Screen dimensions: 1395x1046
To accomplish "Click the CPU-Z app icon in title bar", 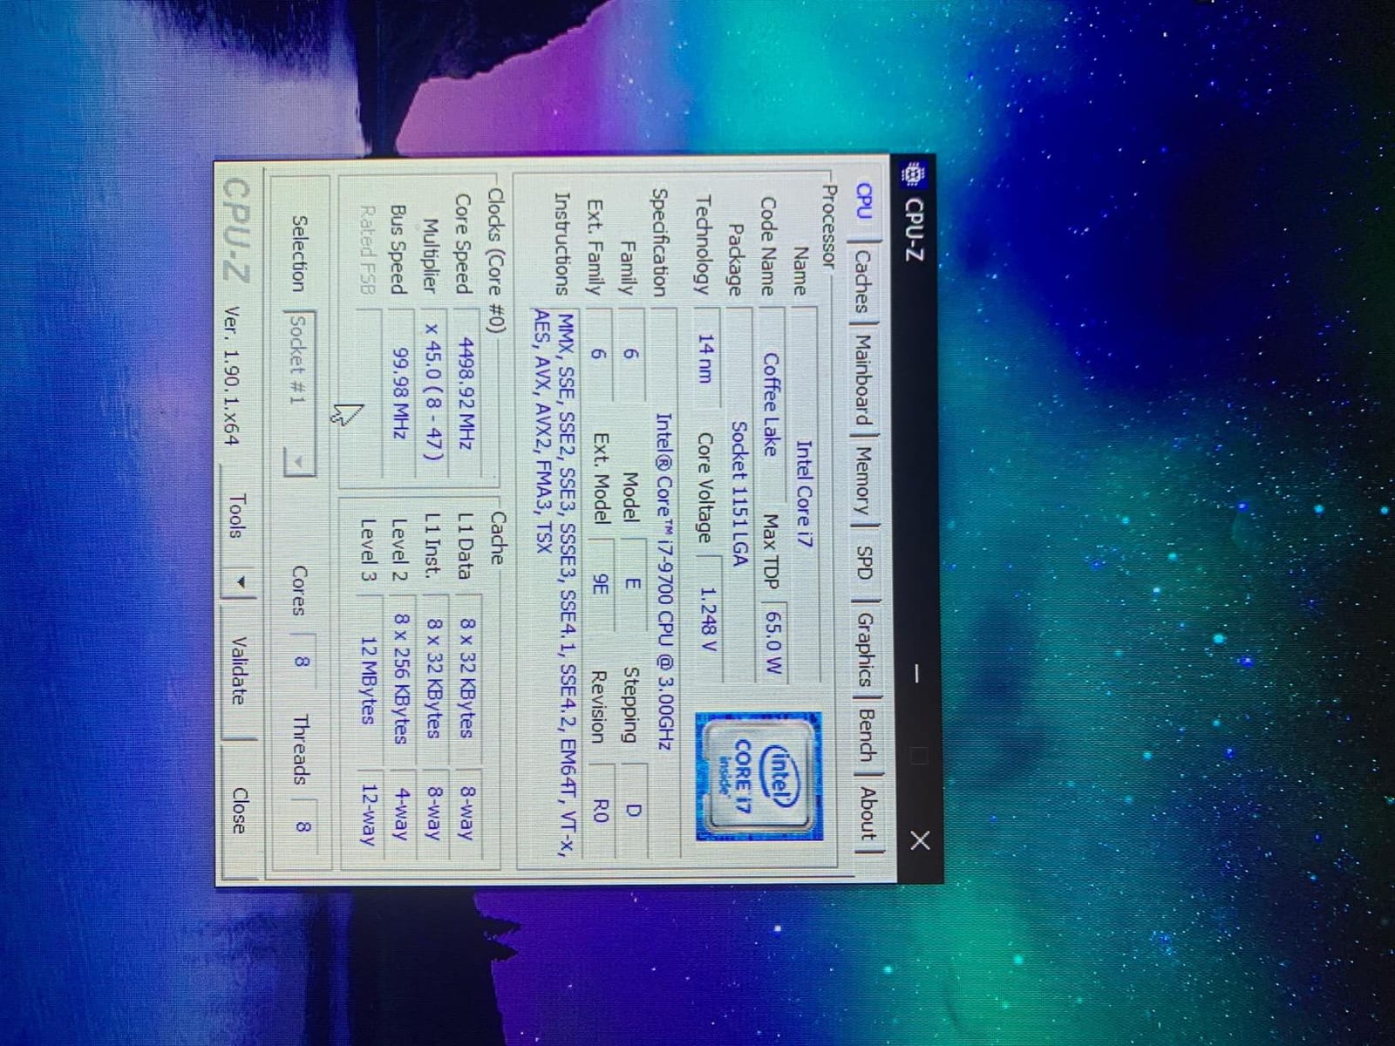I will (x=913, y=175).
